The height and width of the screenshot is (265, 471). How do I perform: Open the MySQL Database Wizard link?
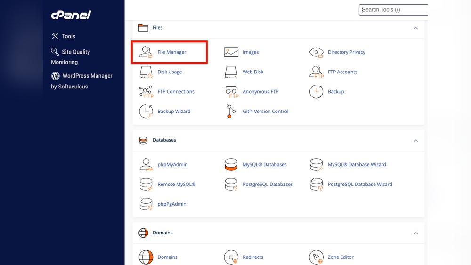point(357,164)
